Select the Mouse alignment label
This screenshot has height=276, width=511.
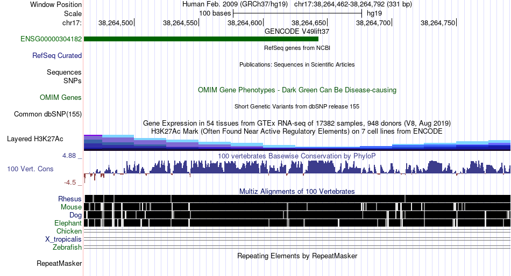click(71, 207)
